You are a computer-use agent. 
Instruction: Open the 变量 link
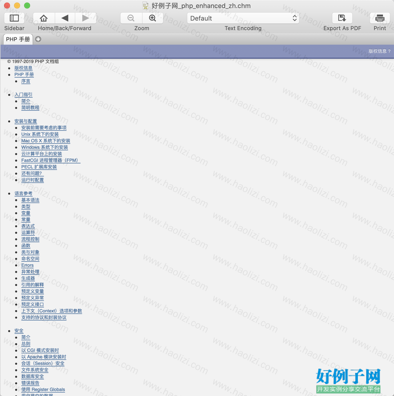[x=26, y=213]
